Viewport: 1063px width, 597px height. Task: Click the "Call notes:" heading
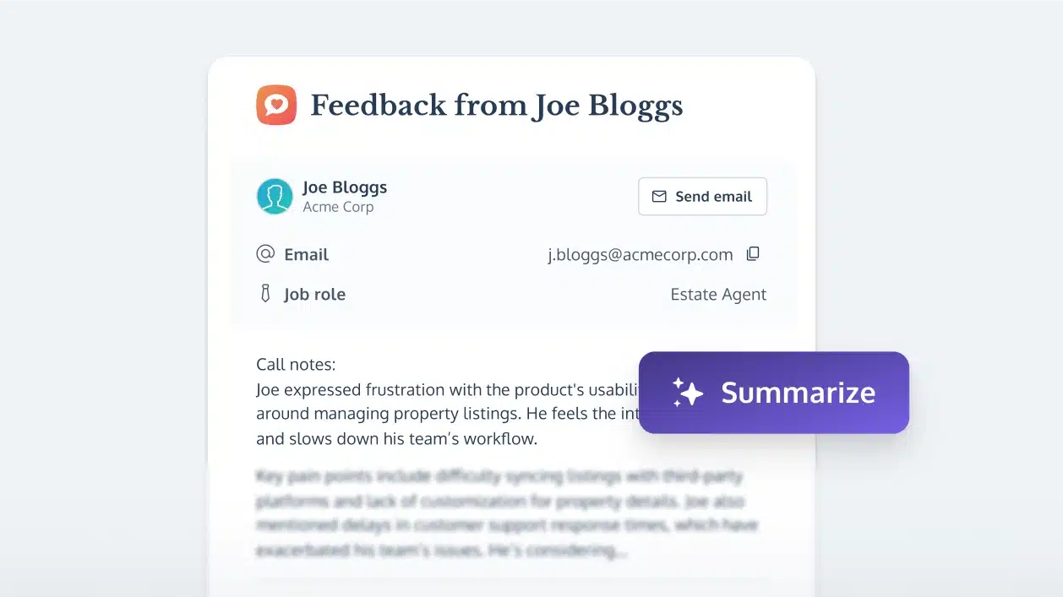click(x=296, y=365)
